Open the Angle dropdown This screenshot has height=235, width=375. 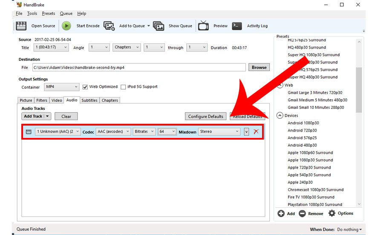99,47
